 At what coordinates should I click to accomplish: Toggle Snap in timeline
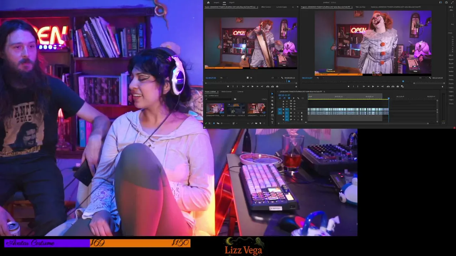pos(284,98)
